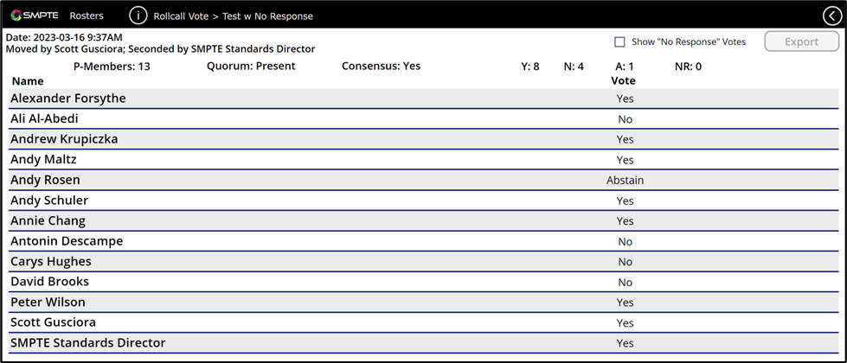Click Antonin Descampe's No vote

pyautogui.click(x=625, y=242)
